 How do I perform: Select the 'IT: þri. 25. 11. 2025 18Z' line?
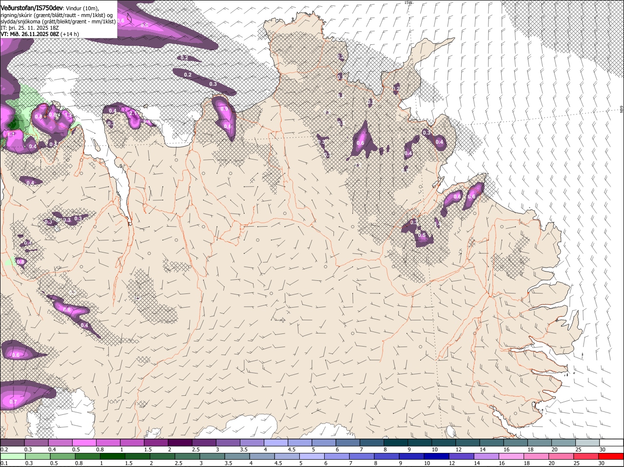point(30,28)
